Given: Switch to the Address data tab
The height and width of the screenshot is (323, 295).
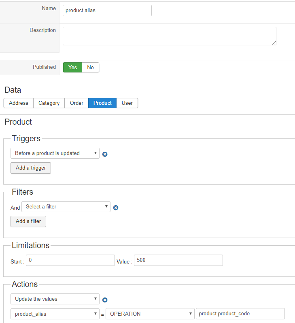Looking at the screenshot, I should coord(19,103).
